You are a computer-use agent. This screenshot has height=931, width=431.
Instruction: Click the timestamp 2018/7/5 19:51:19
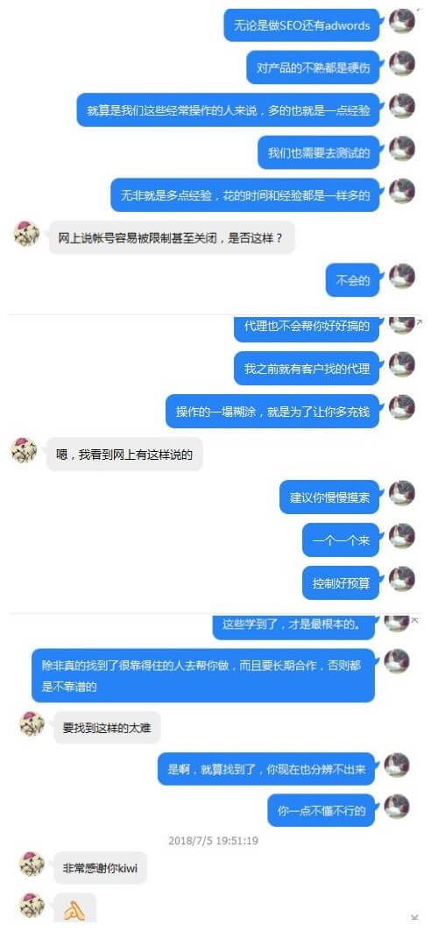(x=213, y=841)
